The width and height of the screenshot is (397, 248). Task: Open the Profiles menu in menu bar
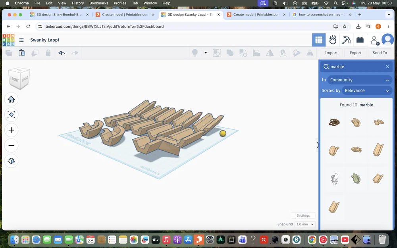[x=120, y=3]
